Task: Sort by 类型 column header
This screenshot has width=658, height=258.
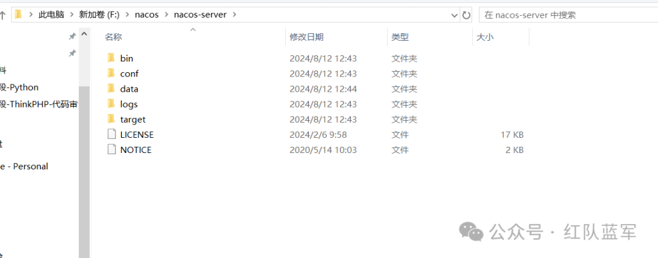Action: 400,37
